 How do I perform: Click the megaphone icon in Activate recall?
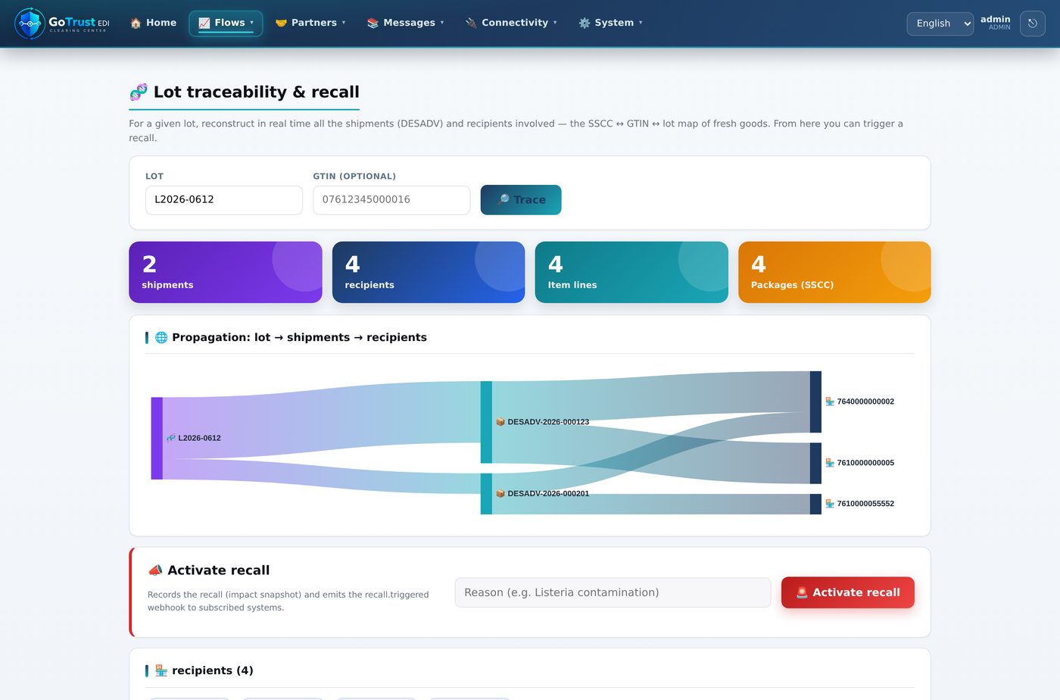pos(155,570)
